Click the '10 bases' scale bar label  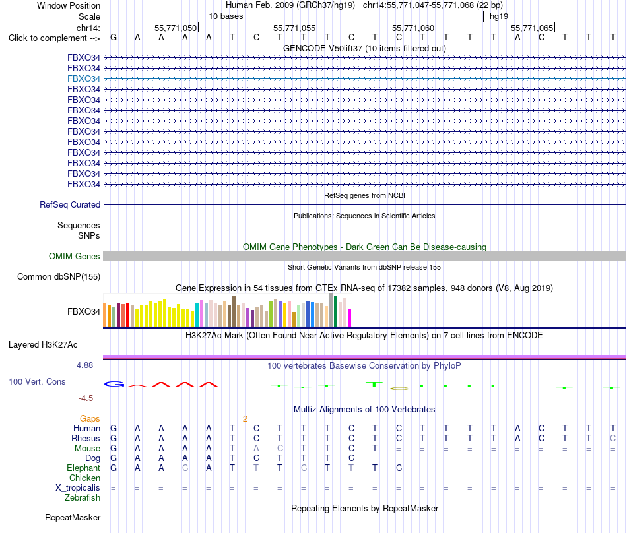tap(226, 16)
